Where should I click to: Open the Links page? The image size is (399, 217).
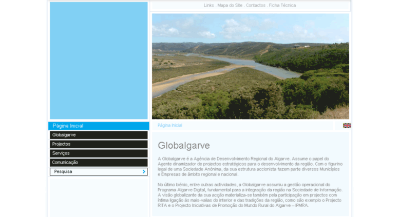point(208,5)
